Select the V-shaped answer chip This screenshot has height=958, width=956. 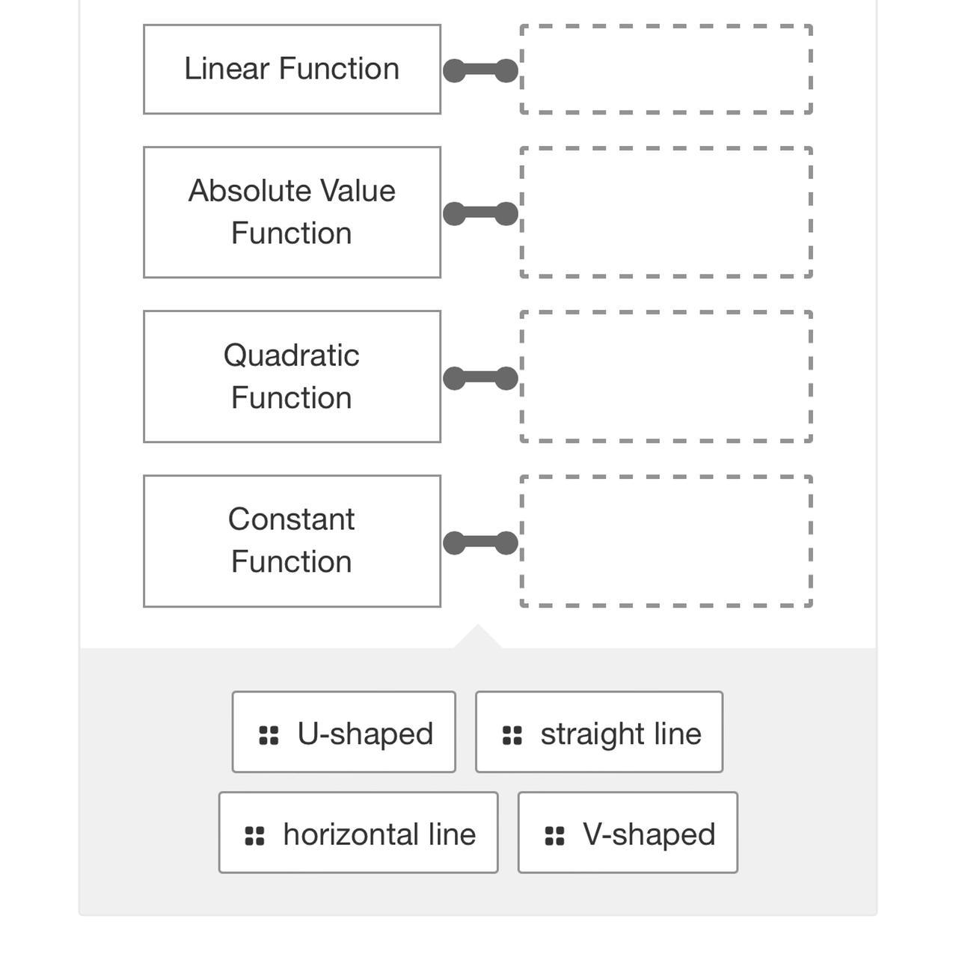click(627, 833)
